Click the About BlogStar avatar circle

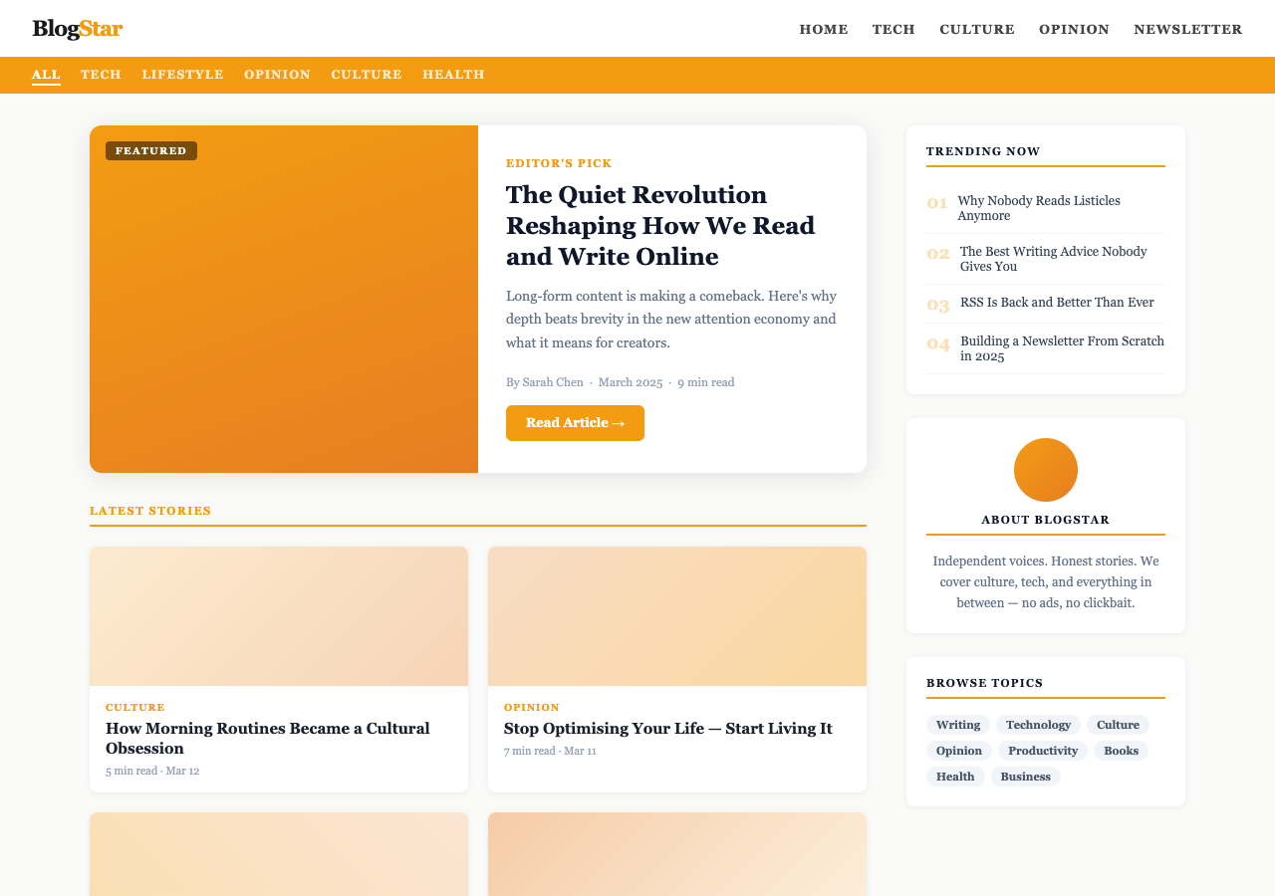pos(1046,471)
